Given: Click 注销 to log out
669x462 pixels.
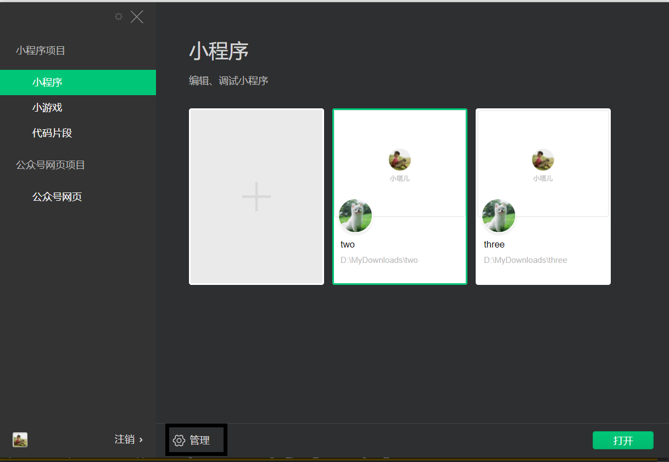Looking at the screenshot, I should point(125,439).
